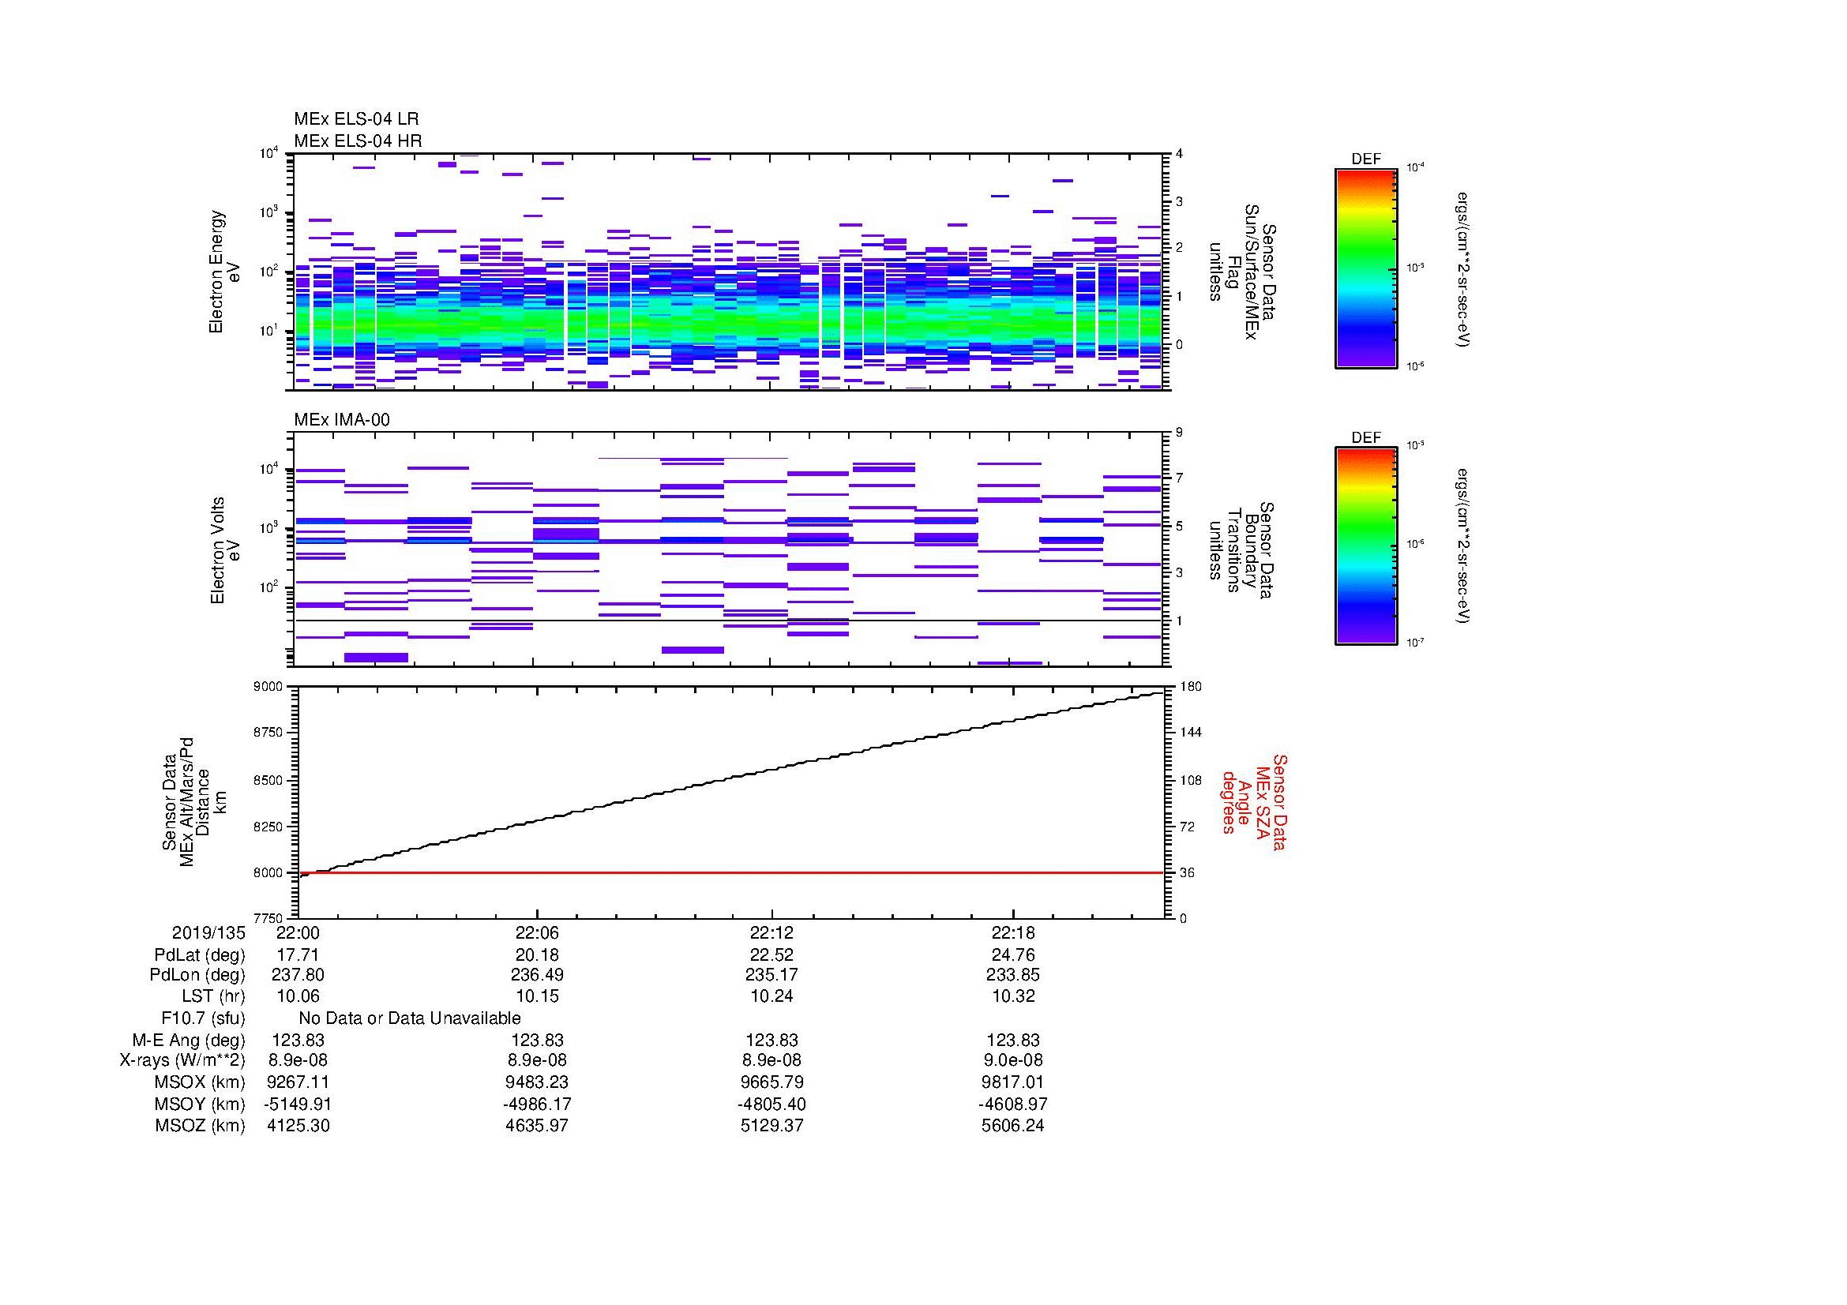The image size is (1847, 1305).
Task: Click the lower DEF color bar for IMA
Action: point(1366,546)
